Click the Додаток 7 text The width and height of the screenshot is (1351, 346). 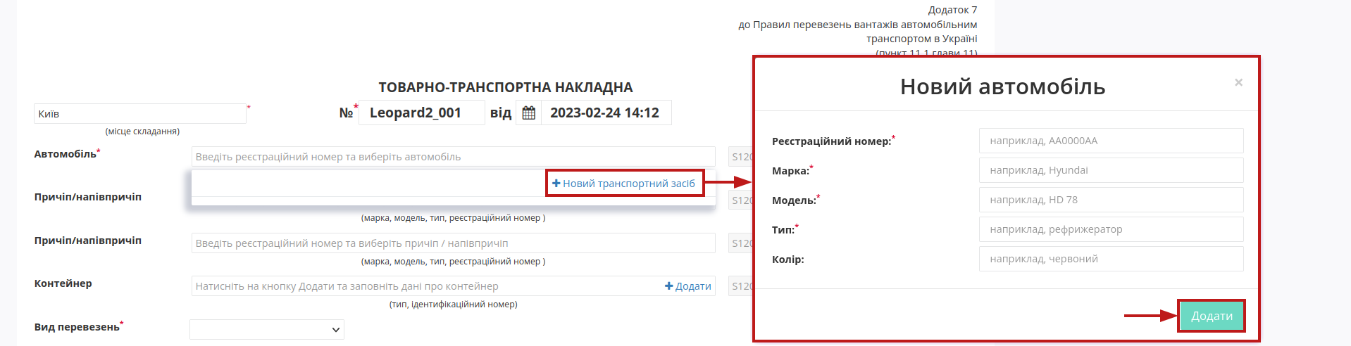coord(952,10)
